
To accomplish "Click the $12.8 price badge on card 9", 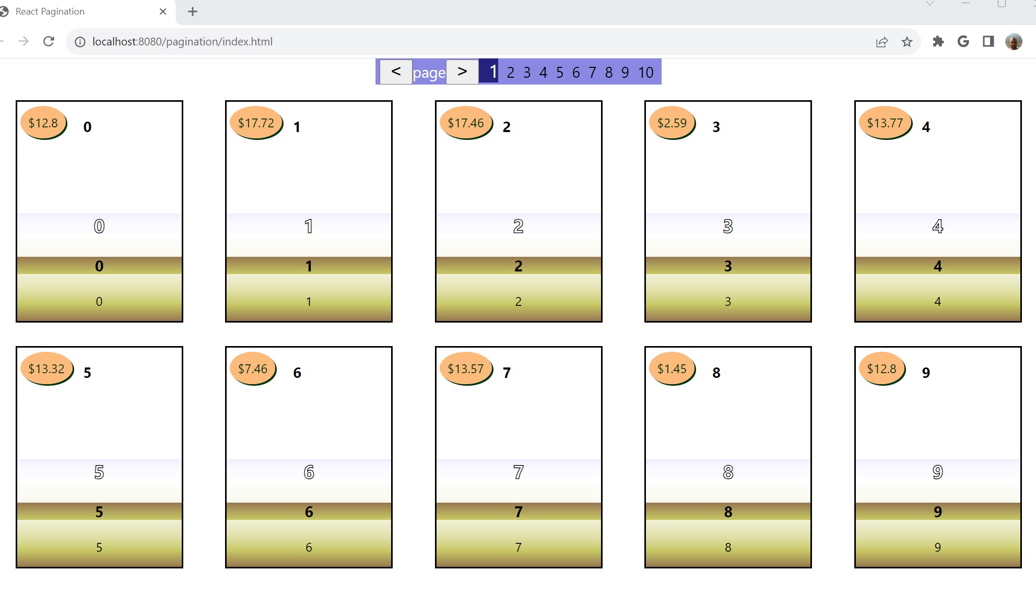I will (882, 369).
